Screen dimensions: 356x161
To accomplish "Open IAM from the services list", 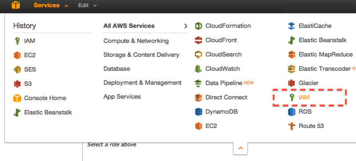I will [x=304, y=97].
